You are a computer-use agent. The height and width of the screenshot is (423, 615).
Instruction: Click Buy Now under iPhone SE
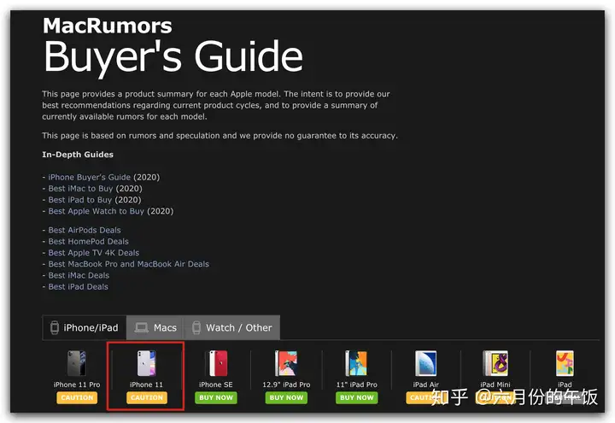click(x=216, y=398)
